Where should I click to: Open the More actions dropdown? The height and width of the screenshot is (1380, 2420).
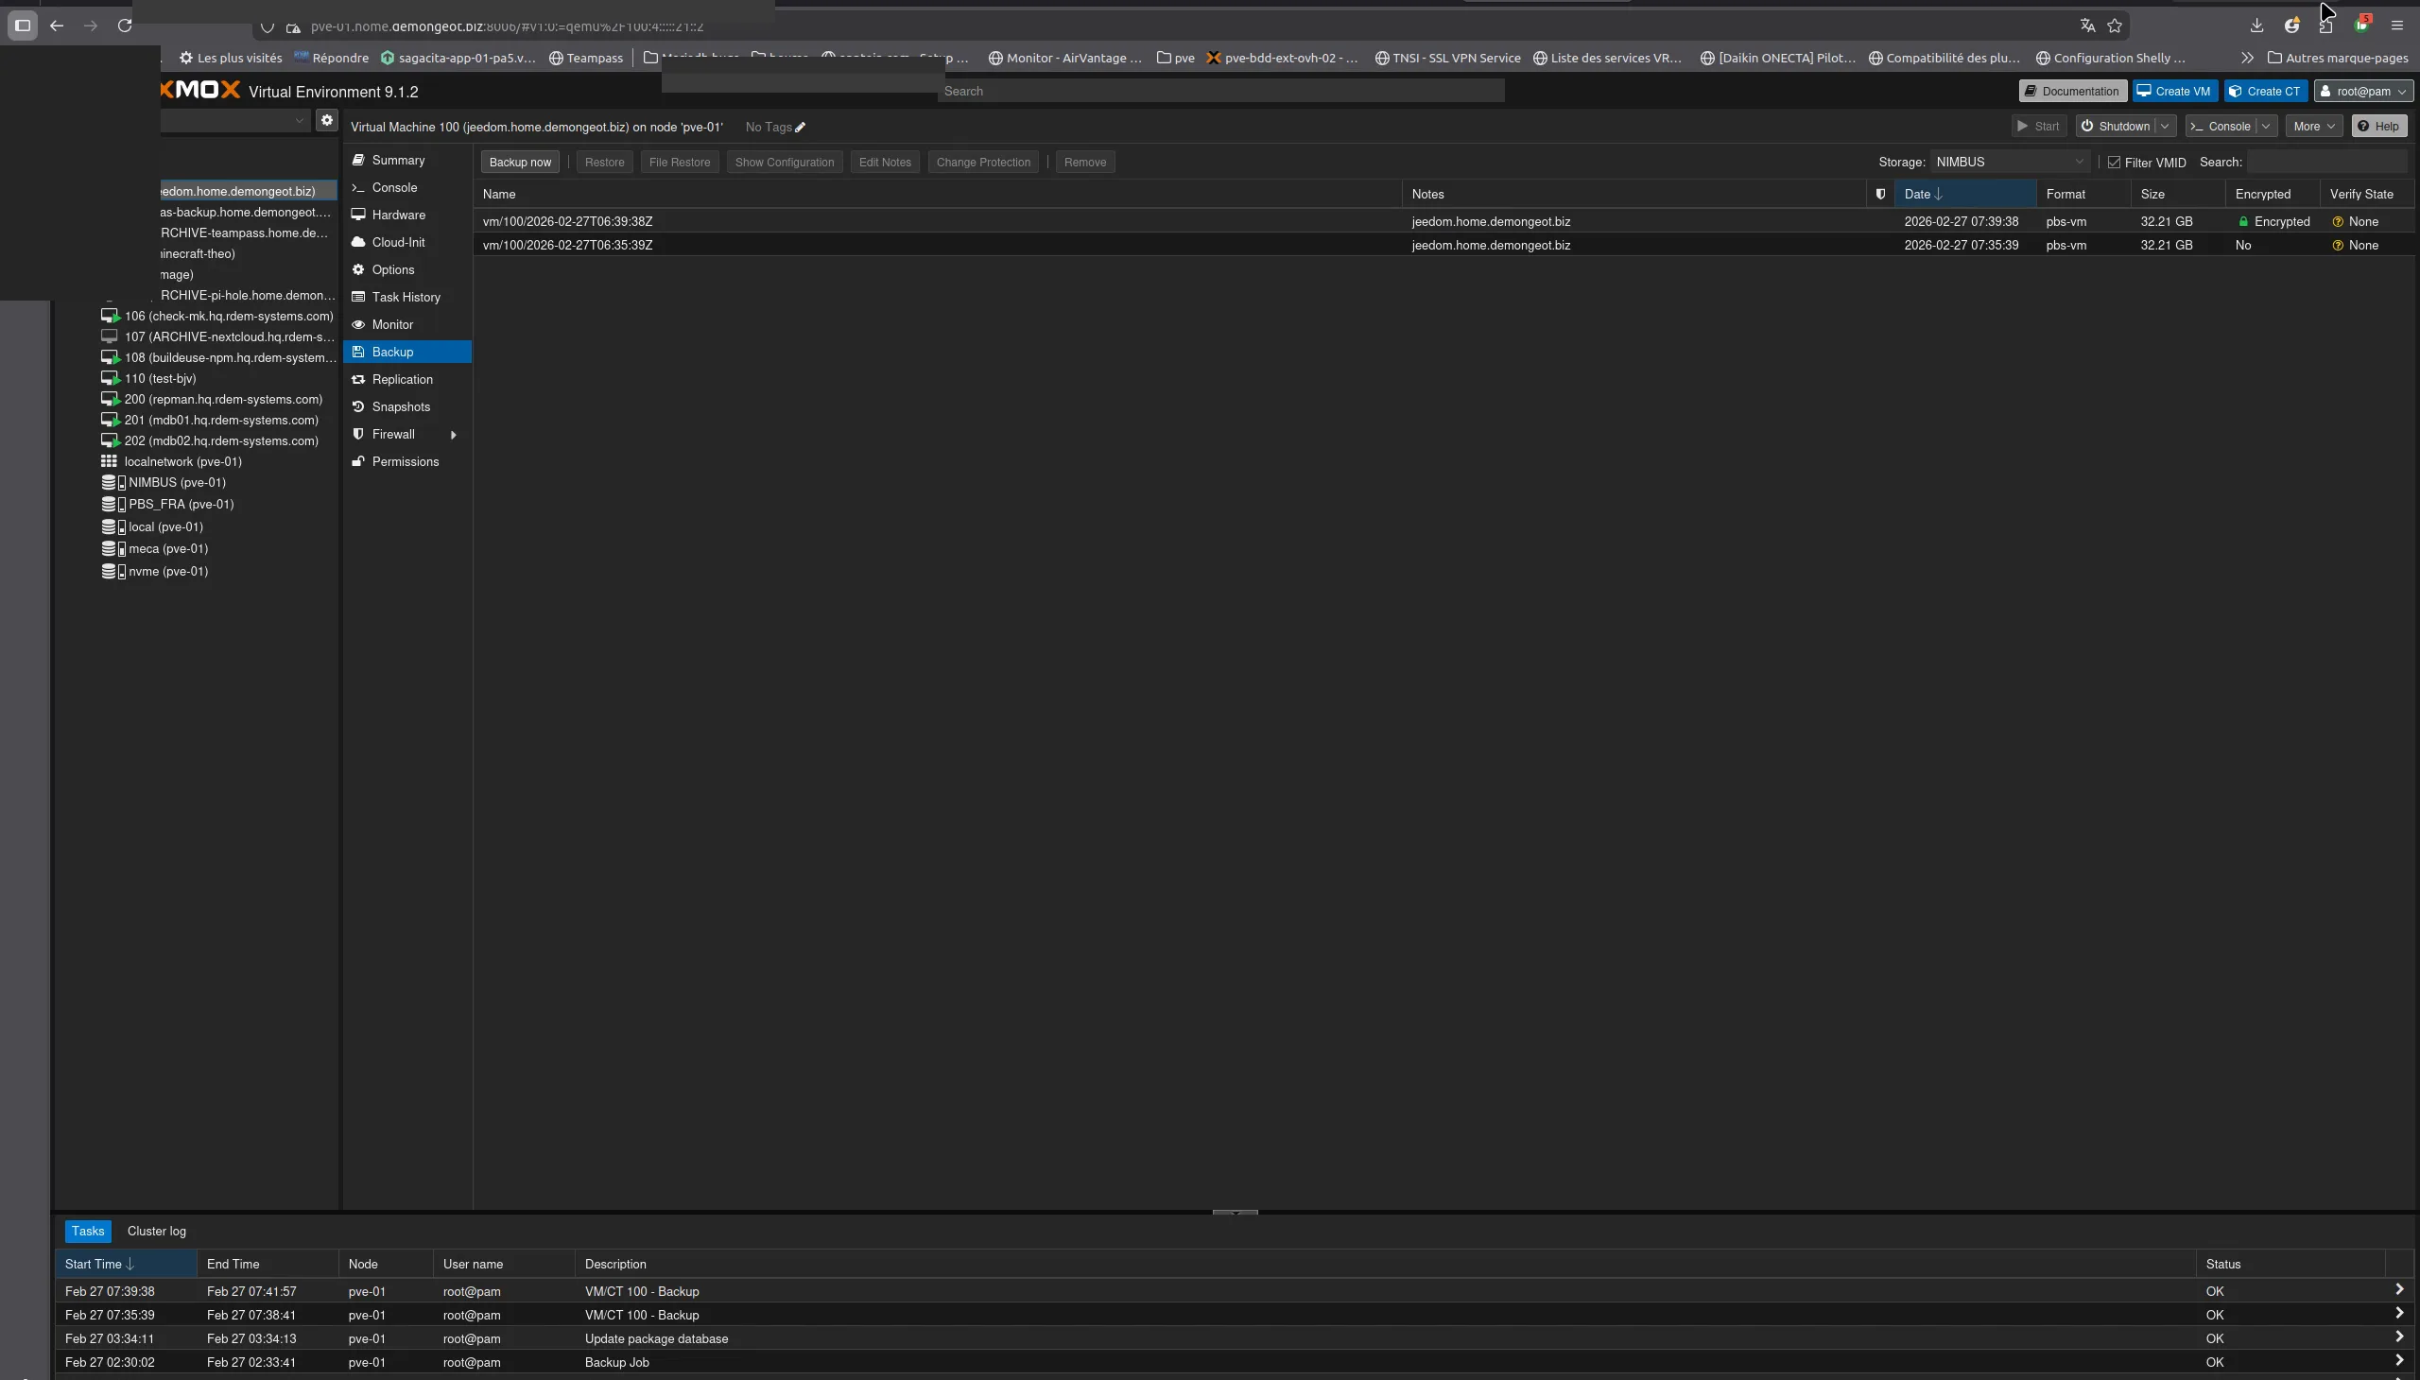coord(2313,126)
